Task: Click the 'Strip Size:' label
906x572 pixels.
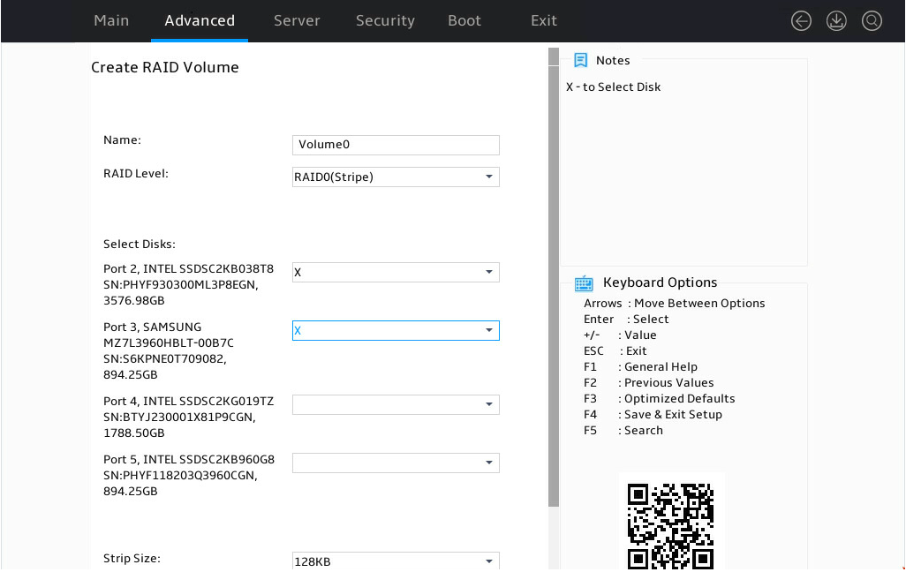Action: tap(132, 559)
